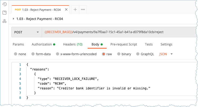
Task: Open the POST method dropdown
Action: tap(26, 32)
